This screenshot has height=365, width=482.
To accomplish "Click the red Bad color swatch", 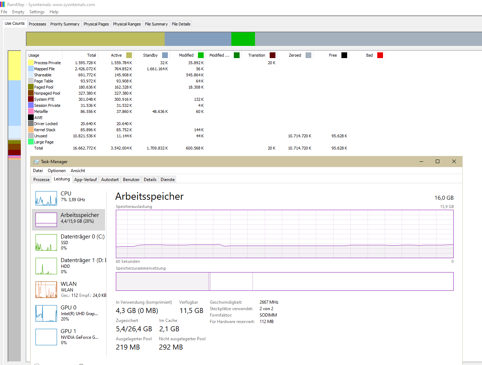I will point(380,55).
